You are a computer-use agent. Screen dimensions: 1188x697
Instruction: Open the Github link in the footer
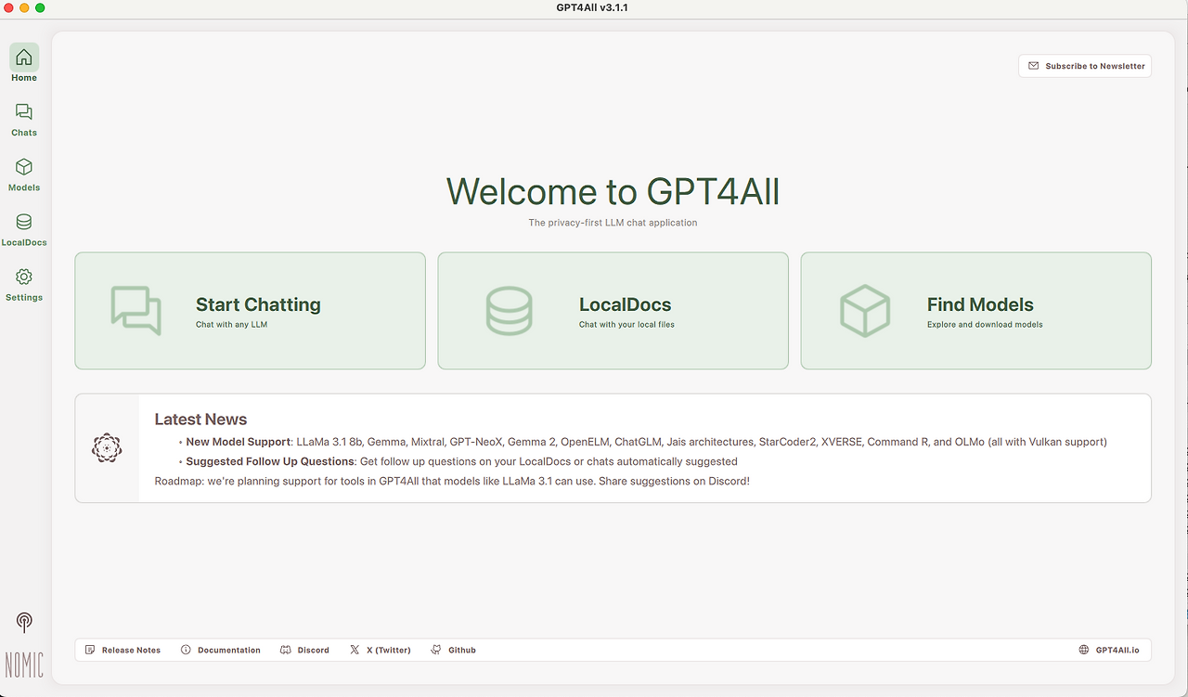coord(454,650)
